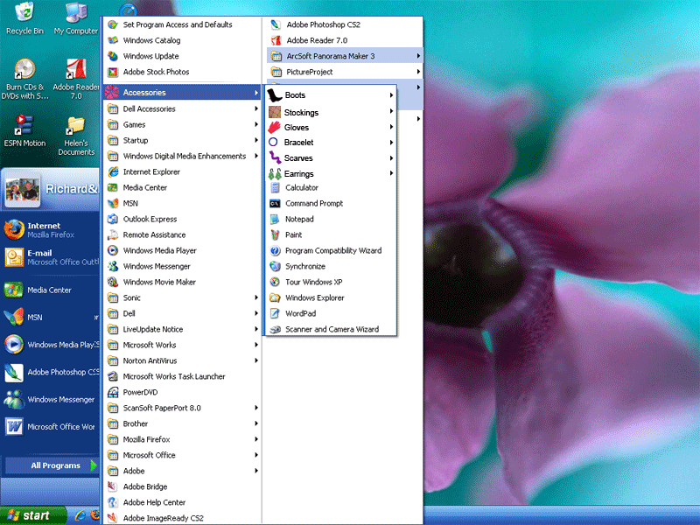Open the Microsoft Works Task Launcher item
The height and width of the screenshot is (525, 700).
tap(182, 376)
